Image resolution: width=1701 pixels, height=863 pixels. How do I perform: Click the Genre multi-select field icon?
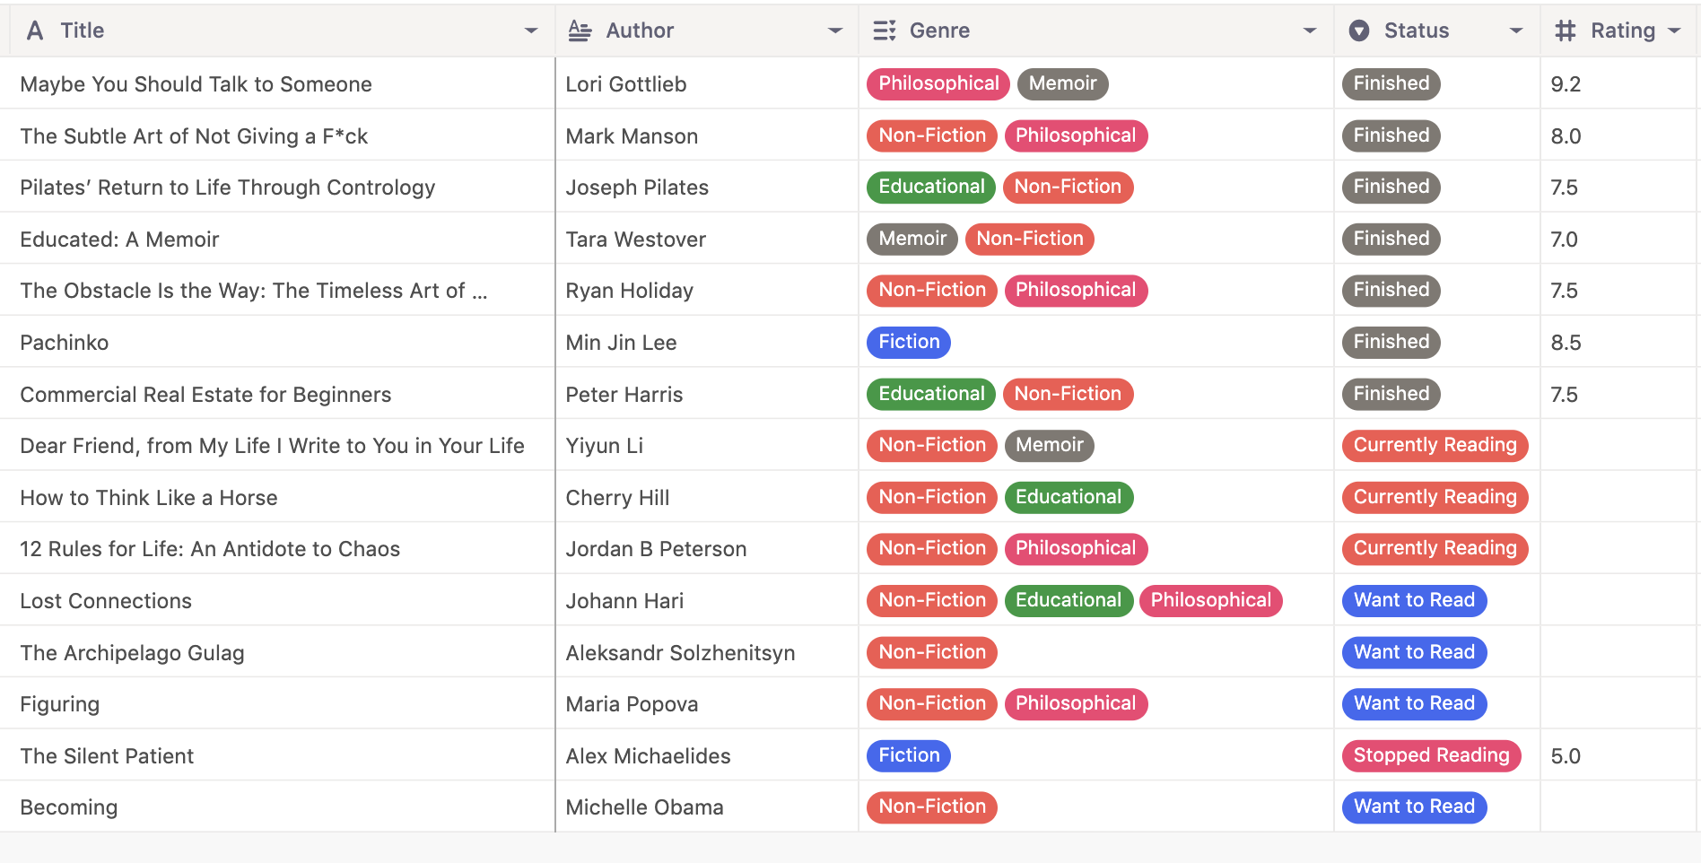coord(885,31)
